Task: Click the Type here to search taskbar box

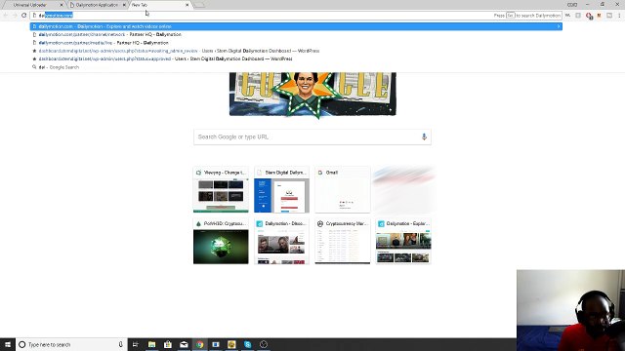Action: pyautogui.click(x=71, y=344)
